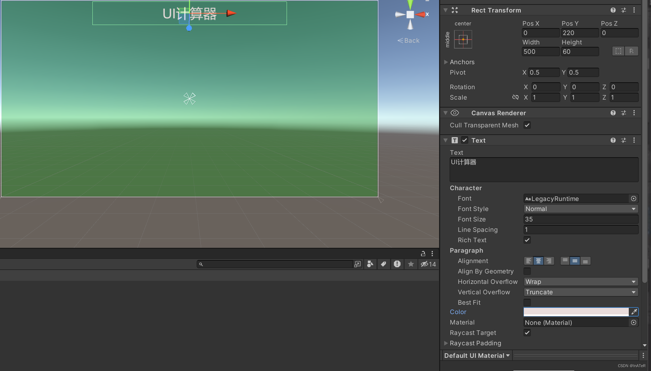Image resolution: width=651 pixels, height=371 pixels.
Task: Disable the Rich Text checkbox
Action: coord(527,240)
